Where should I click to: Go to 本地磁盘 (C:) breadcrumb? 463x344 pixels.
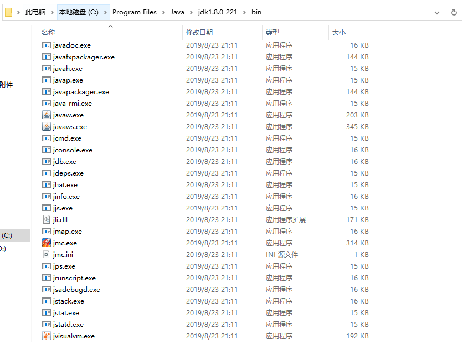point(79,12)
